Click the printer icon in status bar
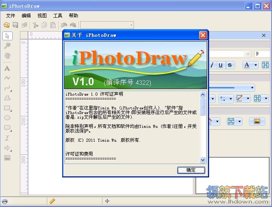The image size is (272, 207). tap(5, 202)
